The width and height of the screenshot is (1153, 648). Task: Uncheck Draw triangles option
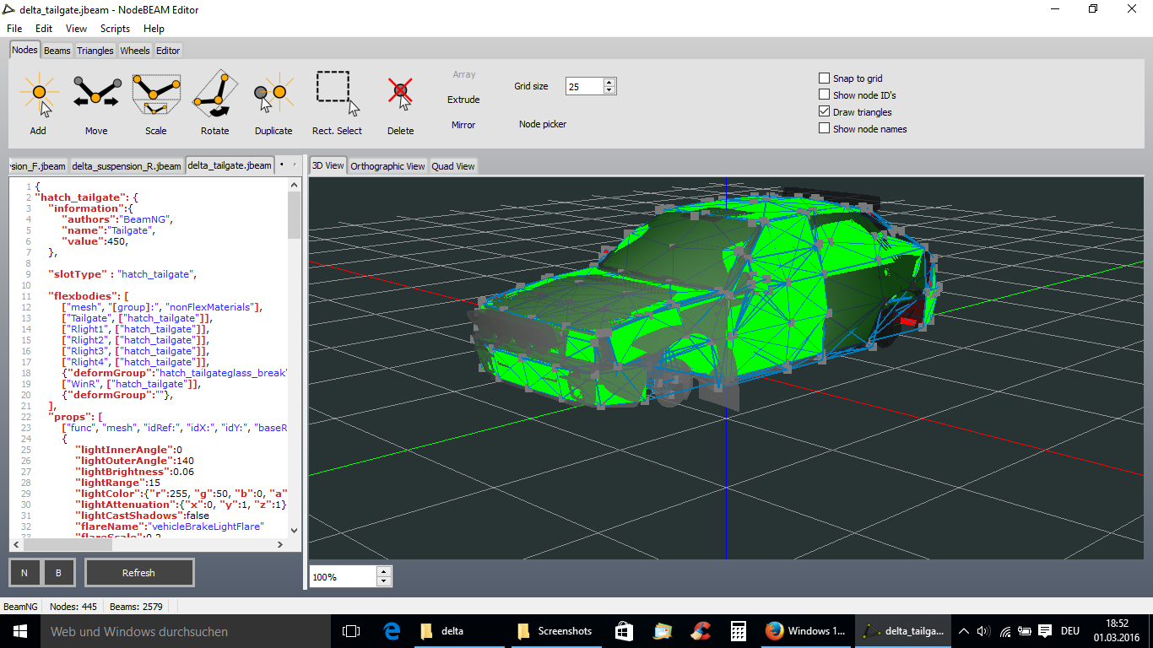825,111
